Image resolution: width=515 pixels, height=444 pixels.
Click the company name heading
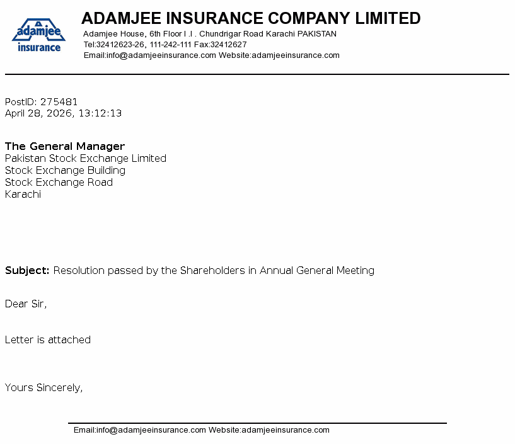point(251,18)
